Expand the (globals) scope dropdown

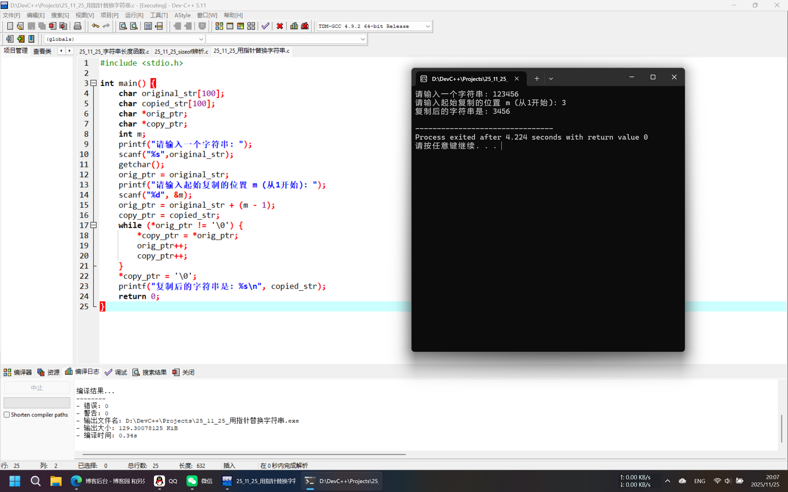pos(201,39)
